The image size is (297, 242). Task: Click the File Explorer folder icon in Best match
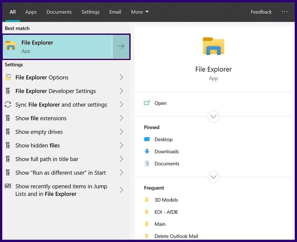11,45
